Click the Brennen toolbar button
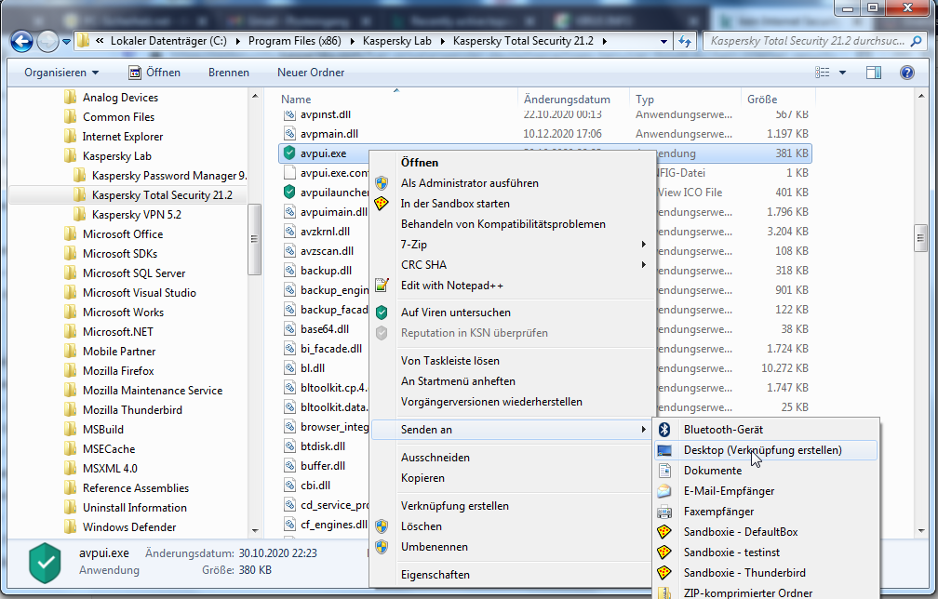 [x=229, y=73]
